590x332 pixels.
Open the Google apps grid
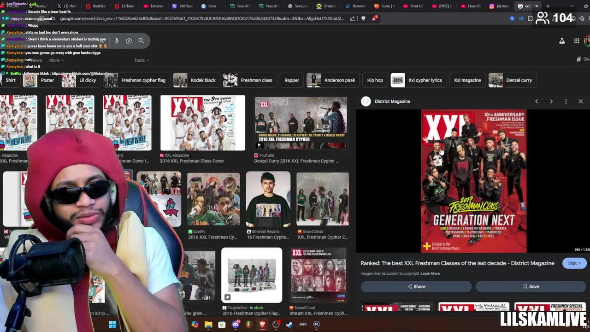pos(577,41)
